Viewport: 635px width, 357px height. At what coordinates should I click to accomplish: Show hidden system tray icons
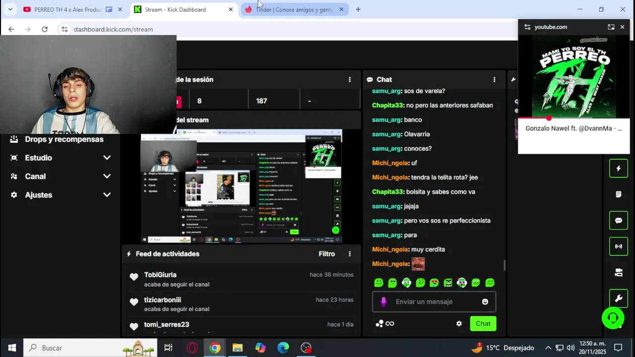tap(548, 348)
